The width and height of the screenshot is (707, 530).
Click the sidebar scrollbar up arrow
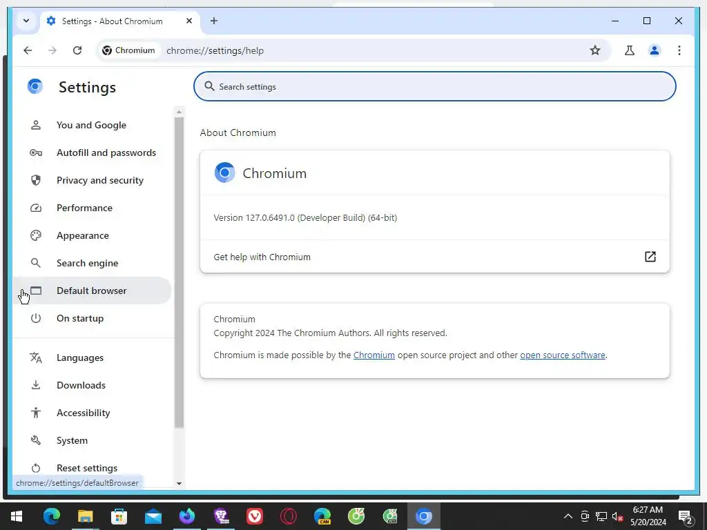179,112
